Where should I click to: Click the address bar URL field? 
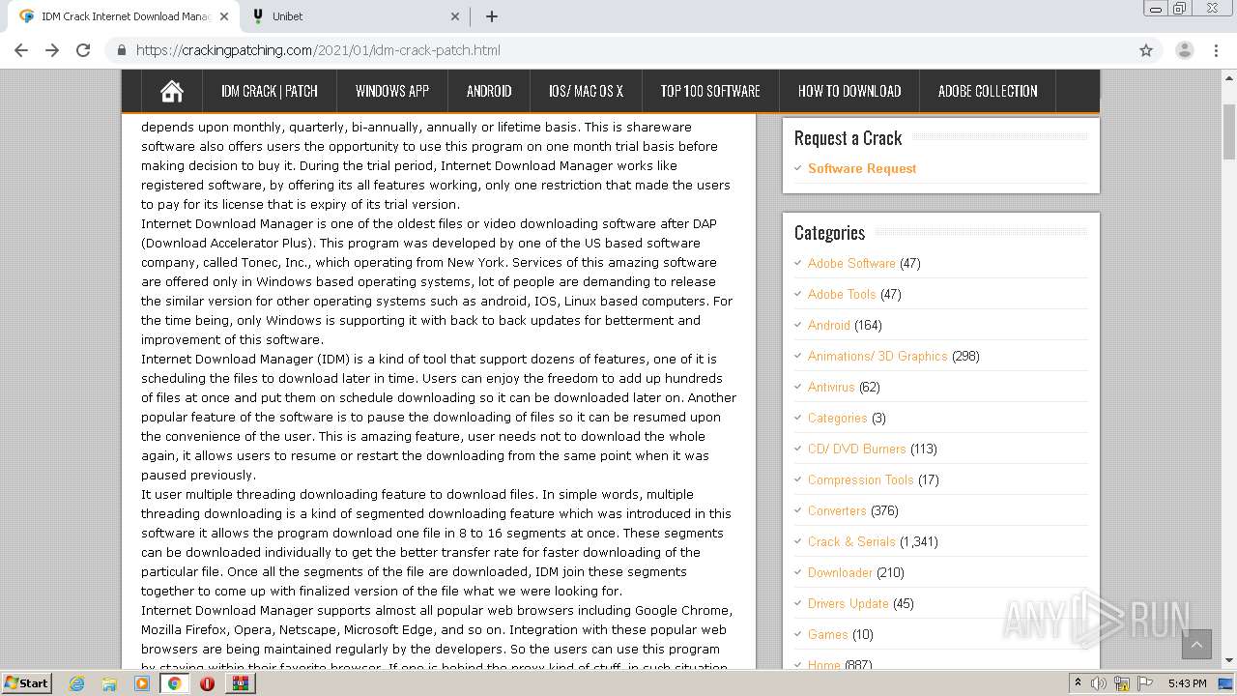(x=618, y=50)
